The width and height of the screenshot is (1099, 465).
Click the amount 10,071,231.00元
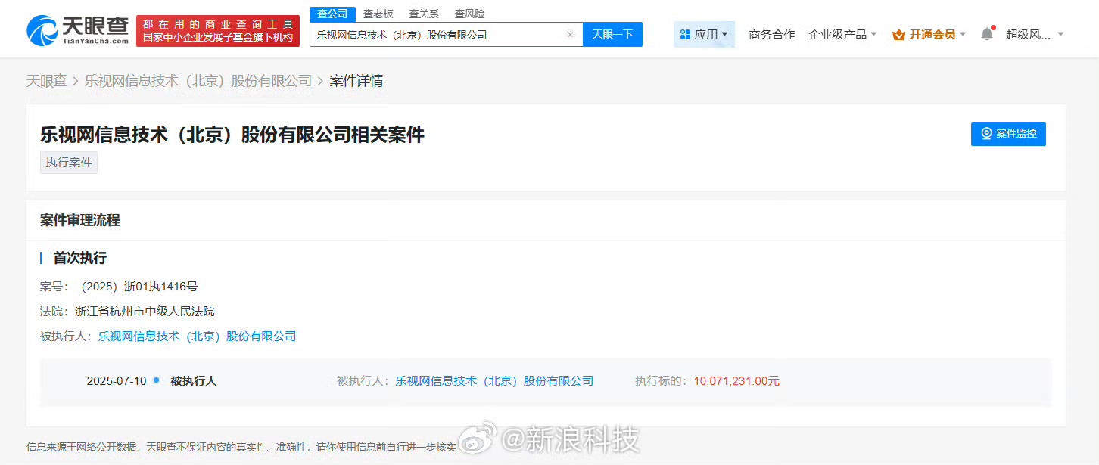(x=736, y=381)
